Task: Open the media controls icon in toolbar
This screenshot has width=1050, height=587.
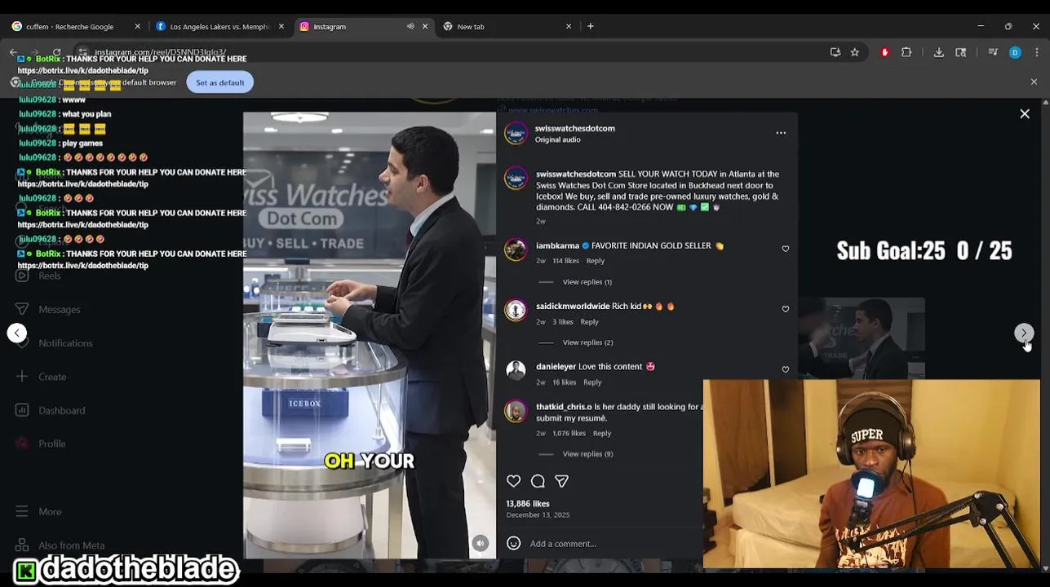Action: [993, 52]
